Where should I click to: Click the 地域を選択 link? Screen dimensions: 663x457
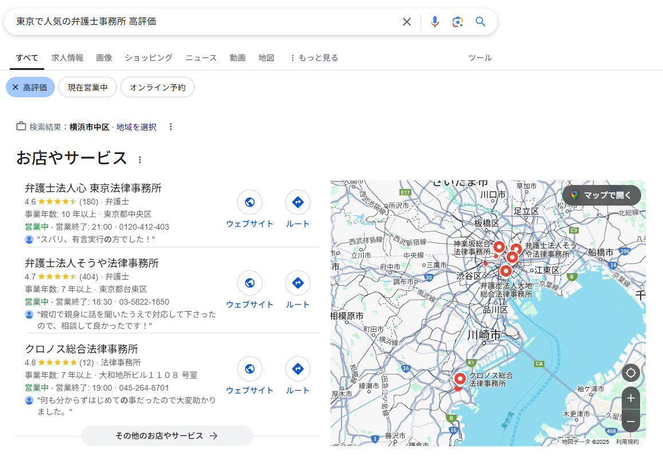point(136,127)
